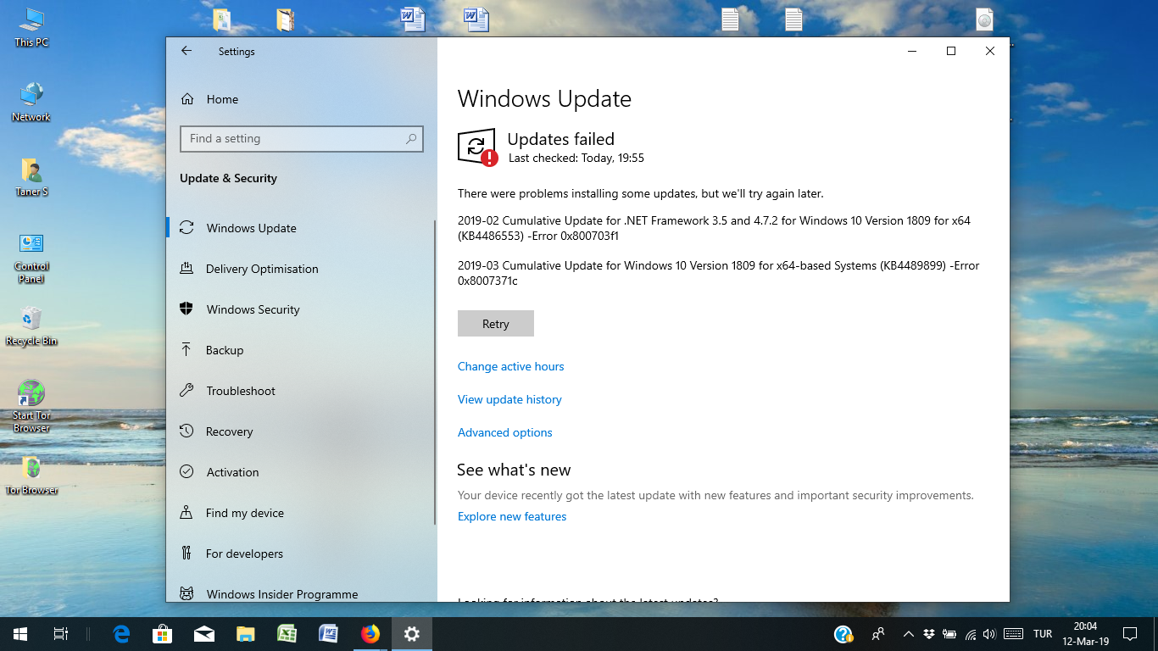The height and width of the screenshot is (651, 1158).
Task: Launch Word from the taskbar
Action: point(328,633)
